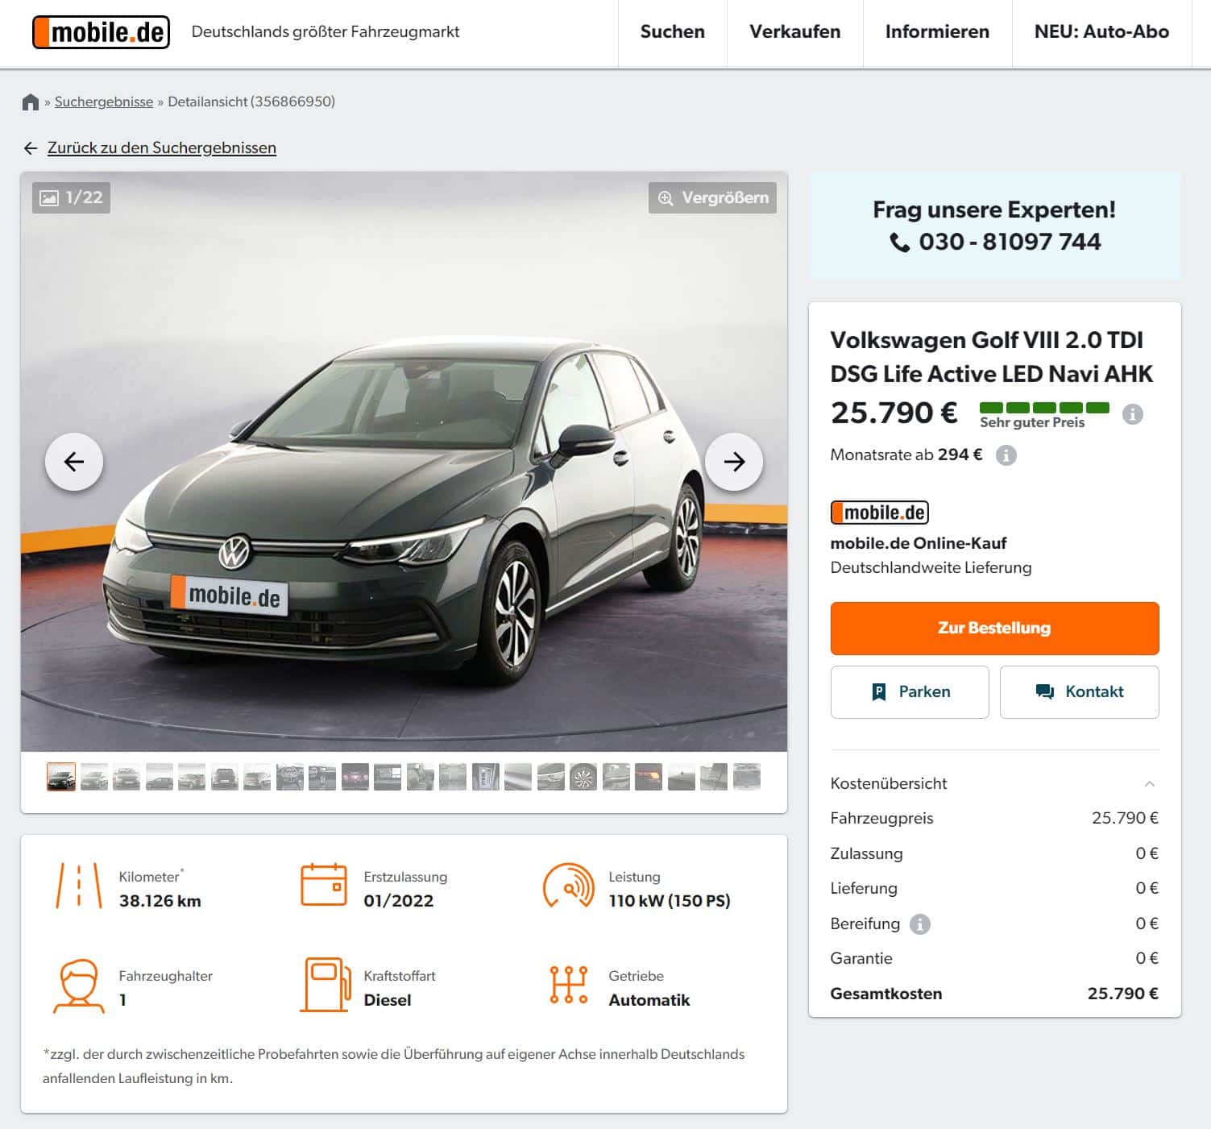Go back via Zurück zu den Suchergebnissen
This screenshot has width=1211, height=1129.
tap(162, 147)
